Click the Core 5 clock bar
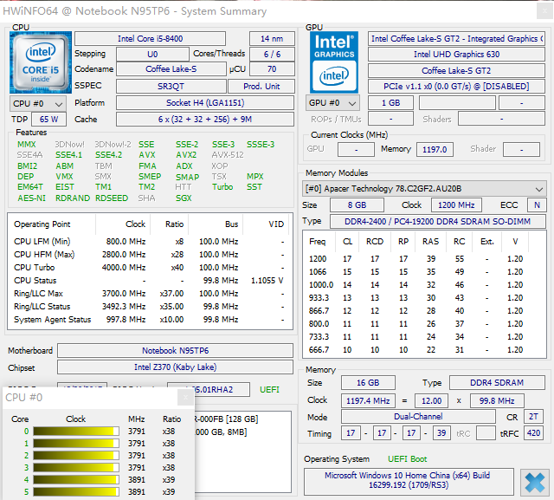This screenshot has width=554, height=500. tap(76, 491)
